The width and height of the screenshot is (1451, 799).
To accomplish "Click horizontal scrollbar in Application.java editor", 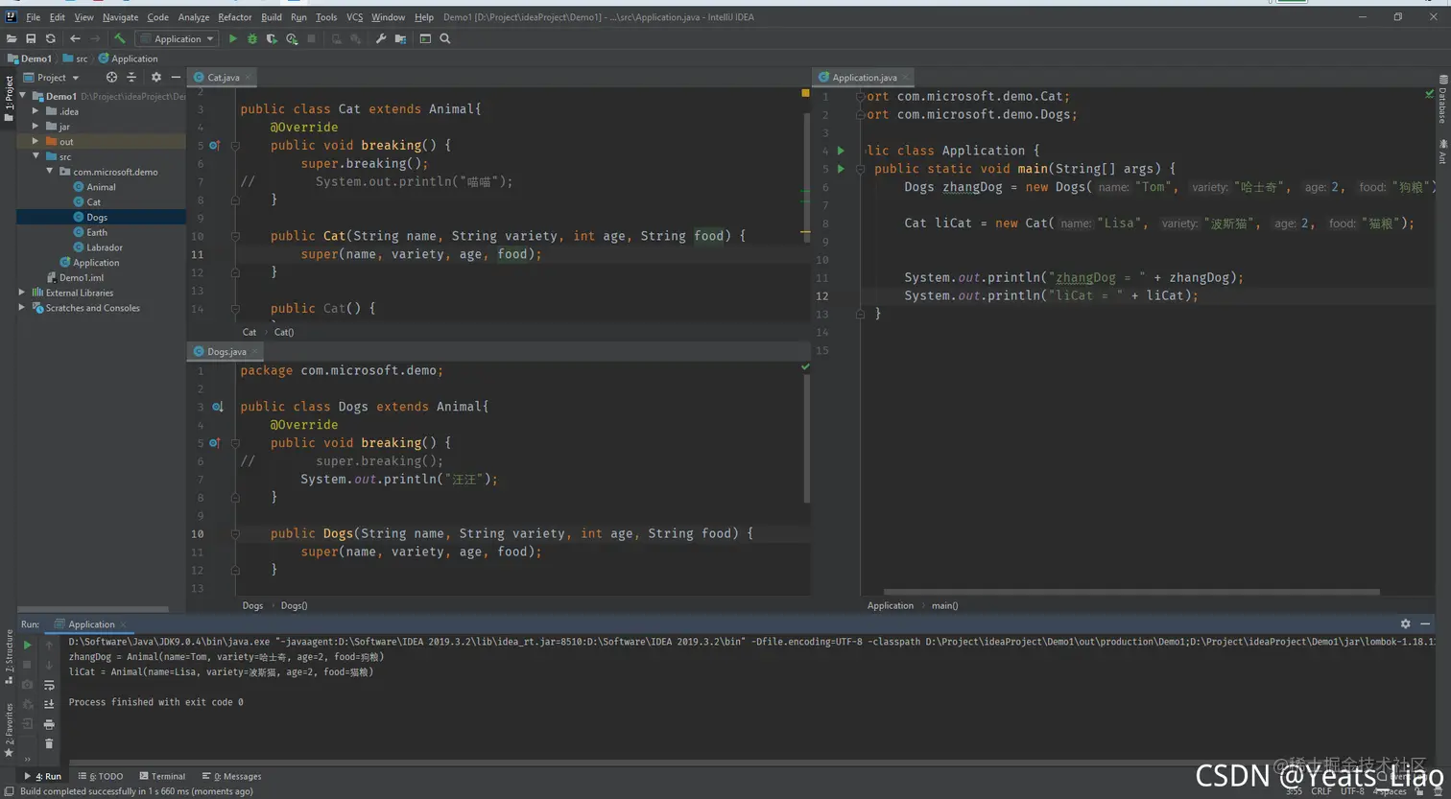I will tap(1130, 592).
